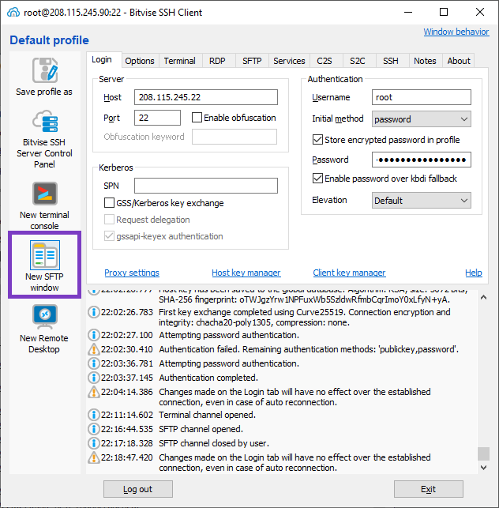Viewport: 499px width, 508px height.
Task: Select 'Terminal channel opened.' log text
Action: tap(207, 415)
